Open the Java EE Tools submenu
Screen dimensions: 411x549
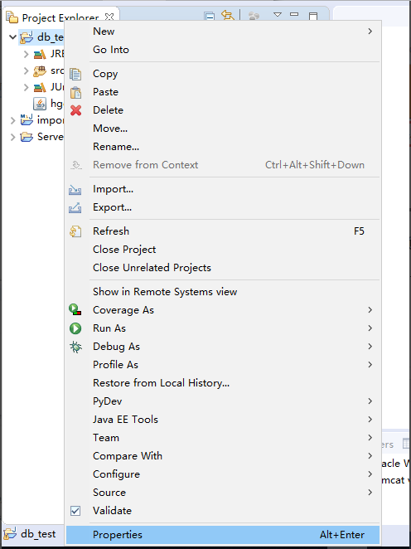tap(223, 420)
